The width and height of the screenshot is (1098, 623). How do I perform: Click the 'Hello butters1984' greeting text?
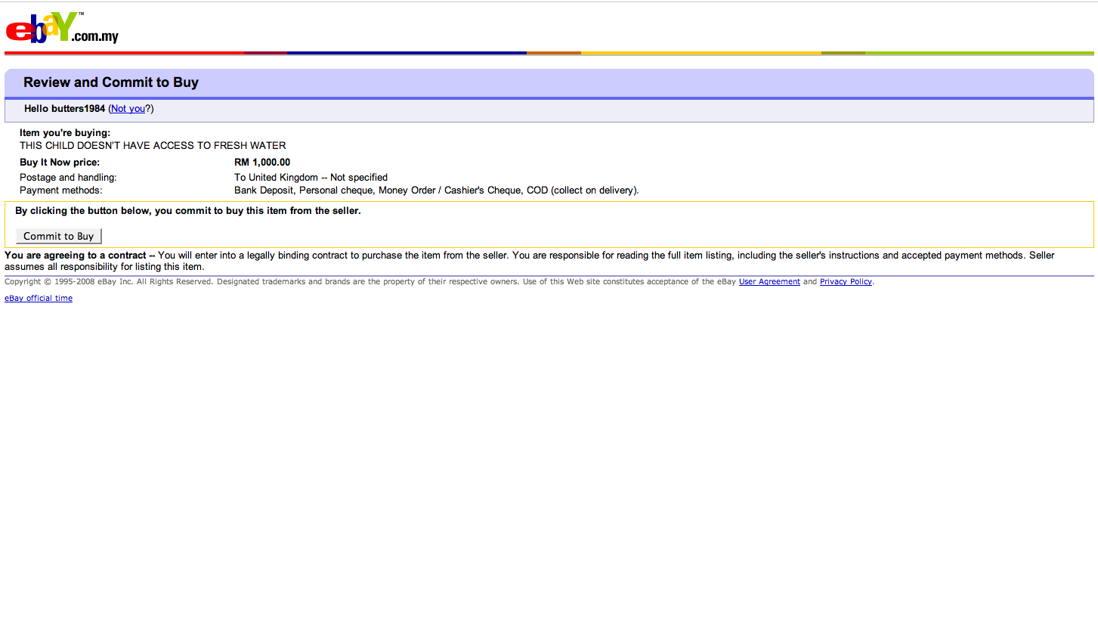64,109
